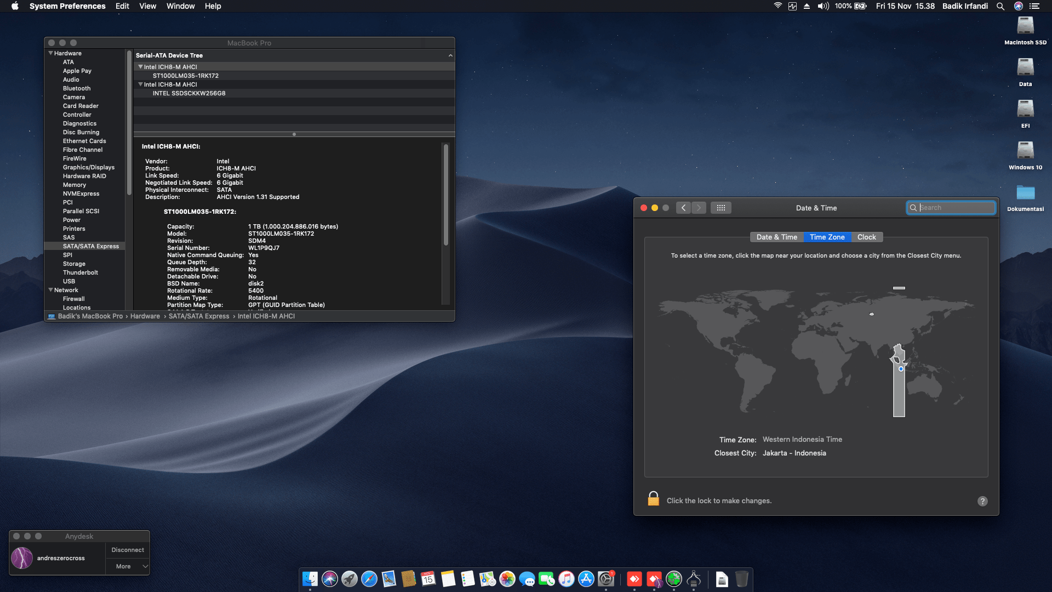Collapse the Hardware tree section
This screenshot has height=592, width=1052.
(50, 53)
